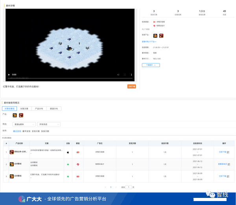Click the 视频后贴片 cell in row 2
Screen dimensions: 236x205
[x=100, y=164]
